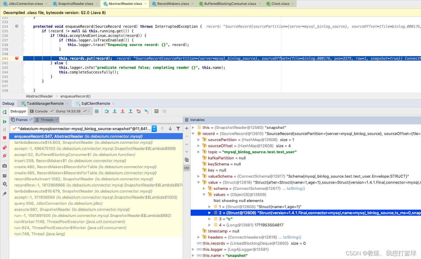Step Over in the debugger toolbar

[x=107, y=111]
